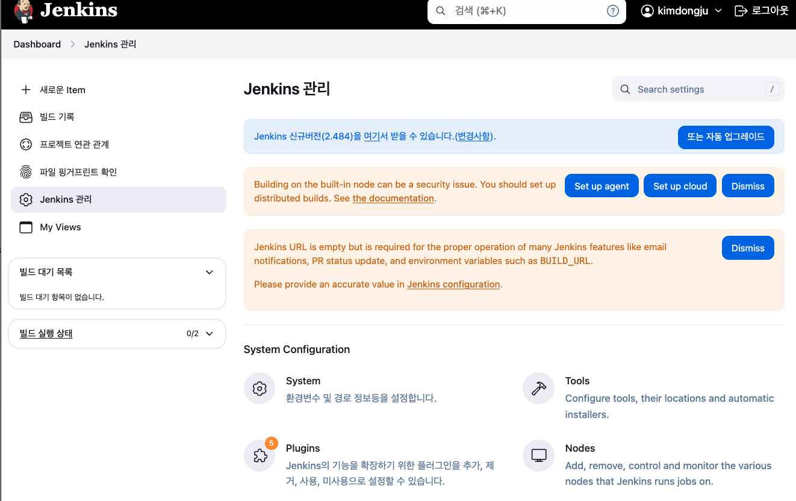Click the magnifier in Search settings
Viewport: 796px width, 501px height.
point(626,90)
